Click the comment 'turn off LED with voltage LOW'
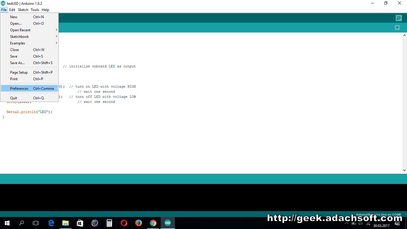 102,97
